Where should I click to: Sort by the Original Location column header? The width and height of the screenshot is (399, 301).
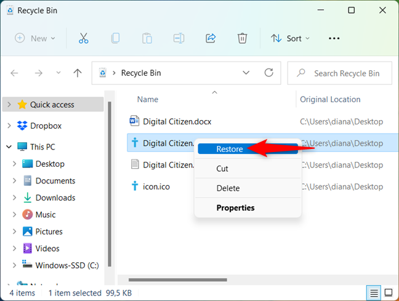pos(330,99)
